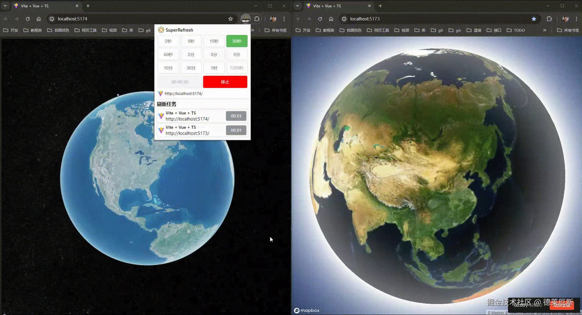Open Extensions puzzle menu in localhost:5174 window
Image resolution: width=582 pixels, height=315 pixels.
coord(257,19)
